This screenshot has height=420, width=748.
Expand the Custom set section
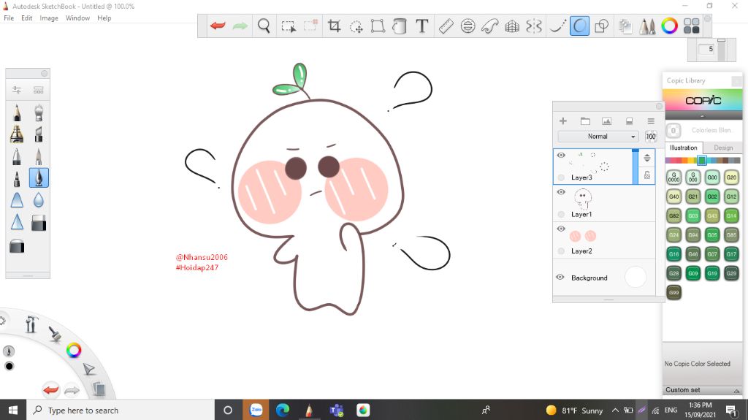point(703,390)
